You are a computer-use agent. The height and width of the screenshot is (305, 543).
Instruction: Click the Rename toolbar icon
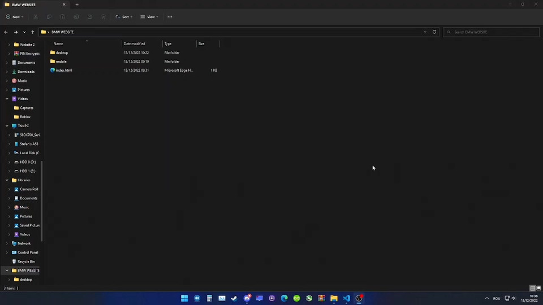coord(76,16)
